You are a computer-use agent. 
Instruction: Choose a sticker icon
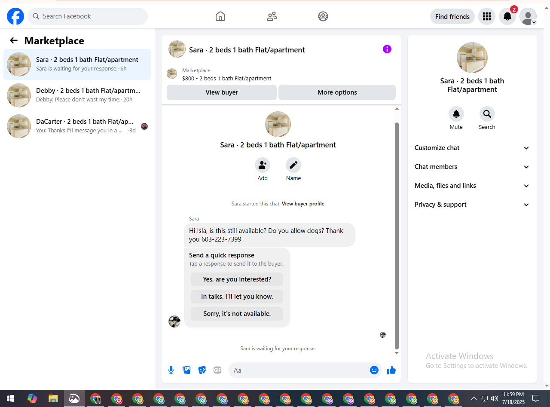202,370
